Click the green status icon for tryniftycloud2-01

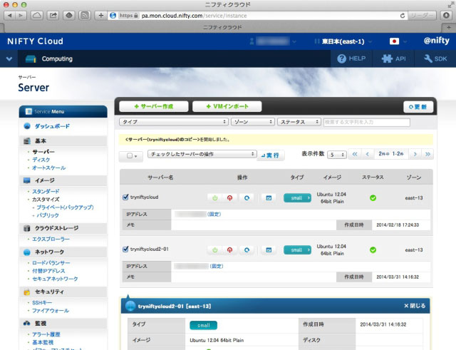click(x=373, y=250)
